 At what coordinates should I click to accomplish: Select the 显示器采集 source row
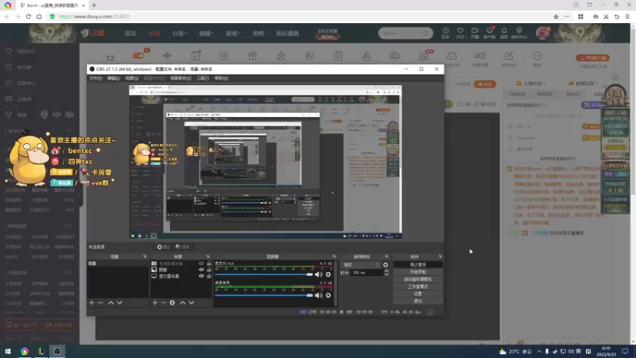(x=181, y=276)
